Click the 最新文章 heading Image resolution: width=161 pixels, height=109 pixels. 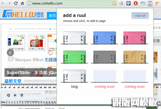click(x=13, y=81)
